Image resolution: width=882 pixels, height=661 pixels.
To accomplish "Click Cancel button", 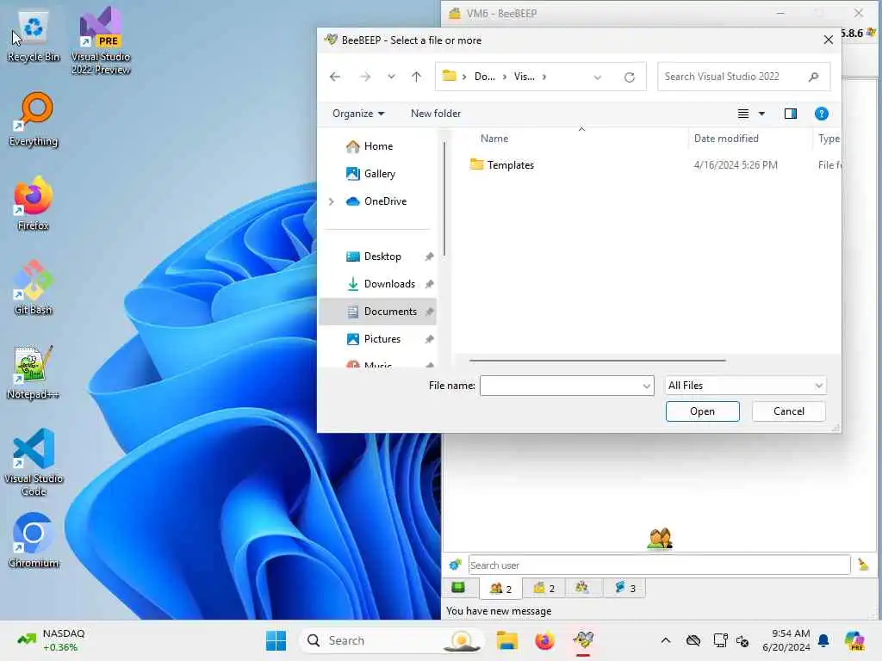I will (x=789, y=411).
